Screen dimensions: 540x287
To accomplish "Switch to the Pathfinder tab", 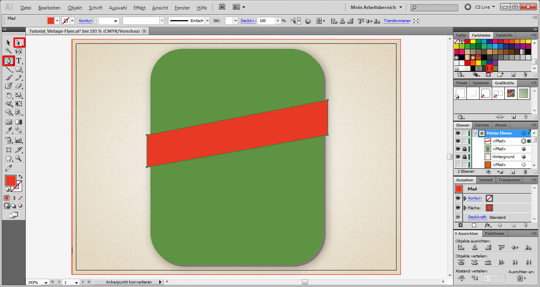I will [495, 234].
